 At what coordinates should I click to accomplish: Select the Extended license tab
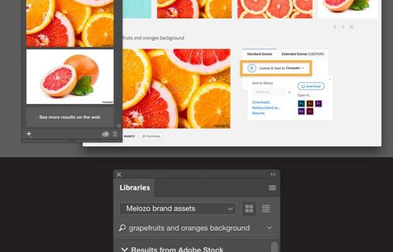click(x=302, y=54)
